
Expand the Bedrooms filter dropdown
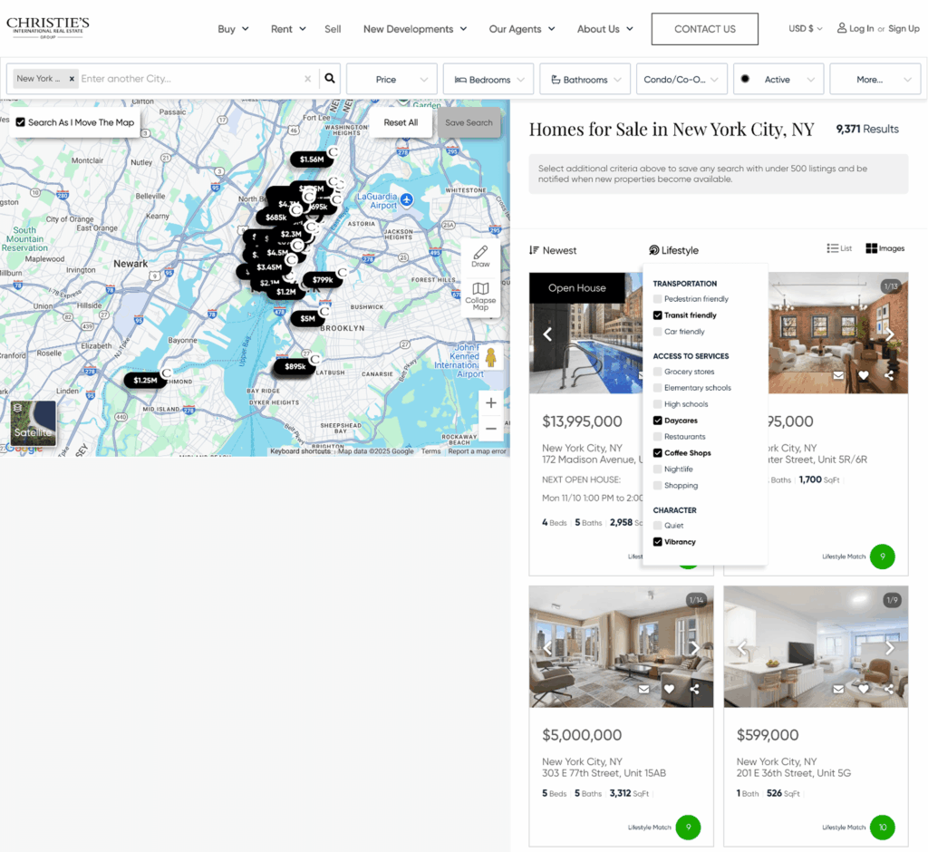(x=488, y=80)
